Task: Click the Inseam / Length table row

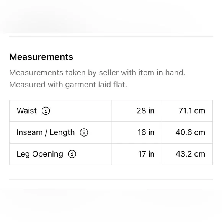Action: pyautogui.click(x=111, y=132)
